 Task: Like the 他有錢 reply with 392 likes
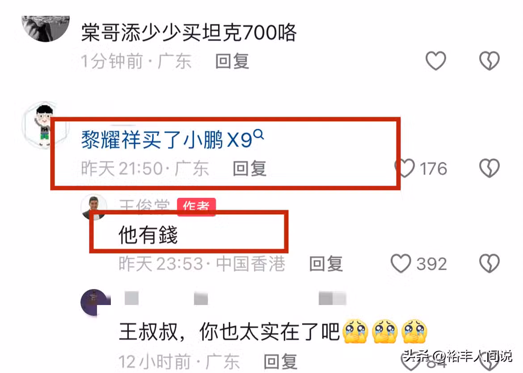[x=401, y=263]
